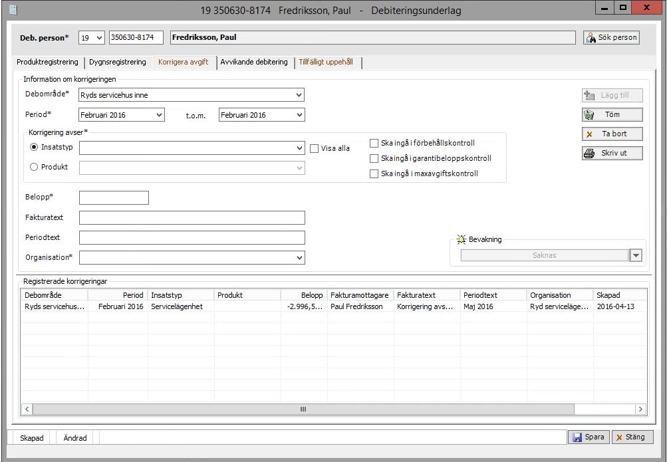Click the Paul Fredriksson recipient cell

360,306
